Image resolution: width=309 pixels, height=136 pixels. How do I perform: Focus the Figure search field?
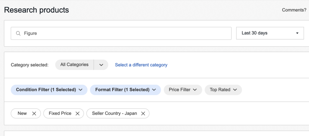pos(121,33)
